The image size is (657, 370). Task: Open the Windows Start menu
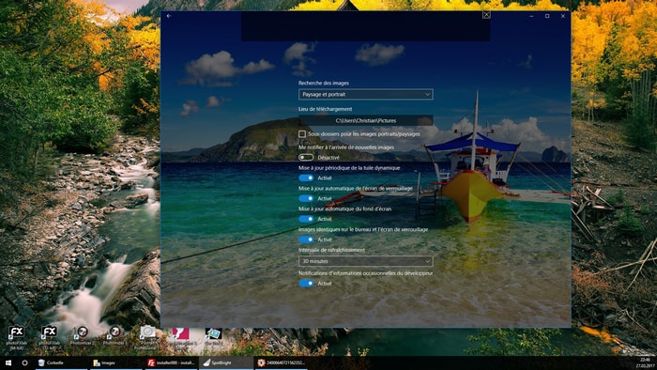tap(8, 362)
